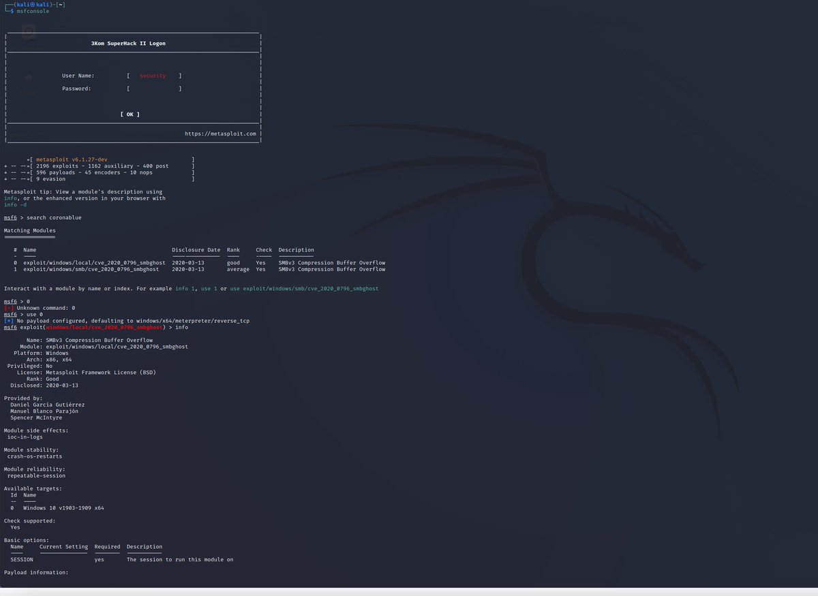Click the Rank column header
This screenshot has width=818, height=596.
(233, 249)
